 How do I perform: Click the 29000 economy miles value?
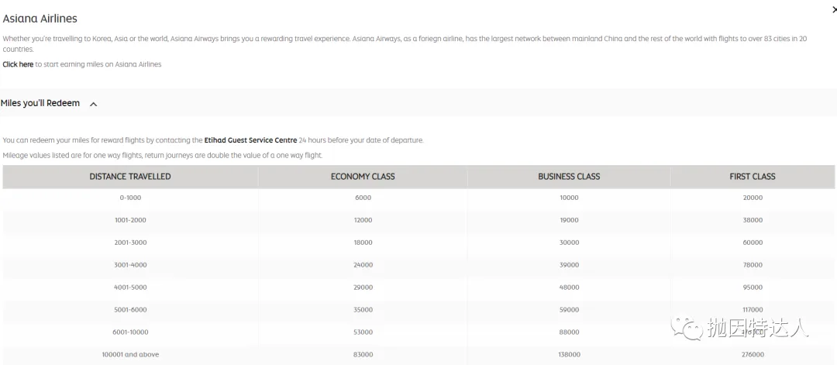[363, 287]
